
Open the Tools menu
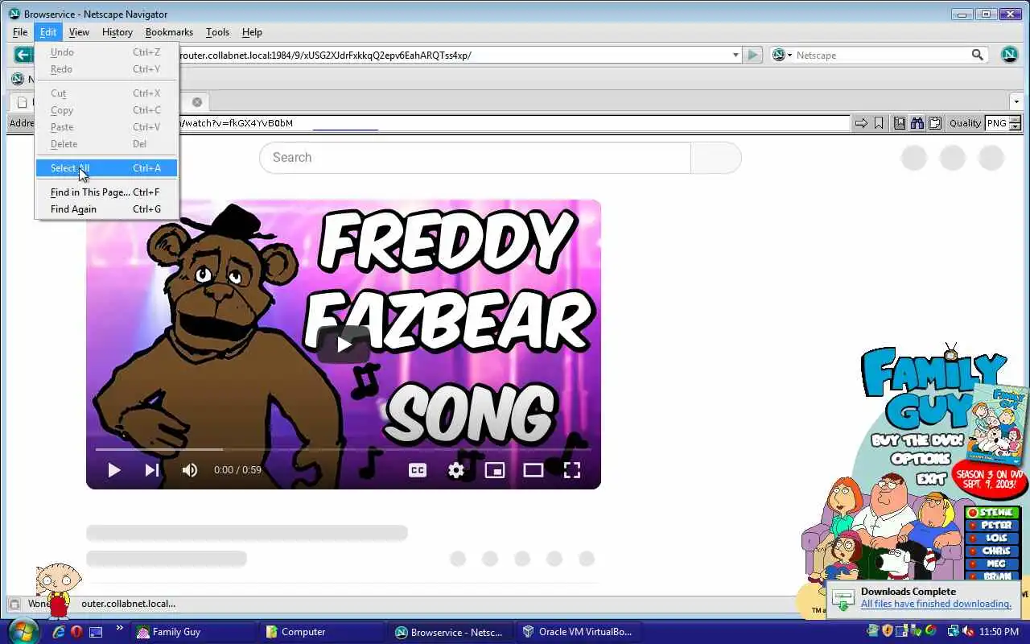tap(217, 32)
